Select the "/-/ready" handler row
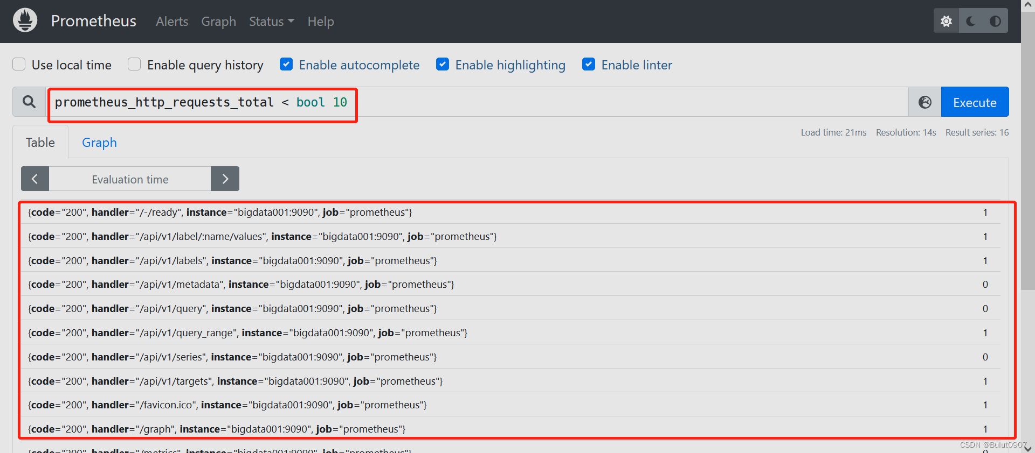Image resolution: width=1035 pixels, height=453 pixels. [x=510, y=213]
